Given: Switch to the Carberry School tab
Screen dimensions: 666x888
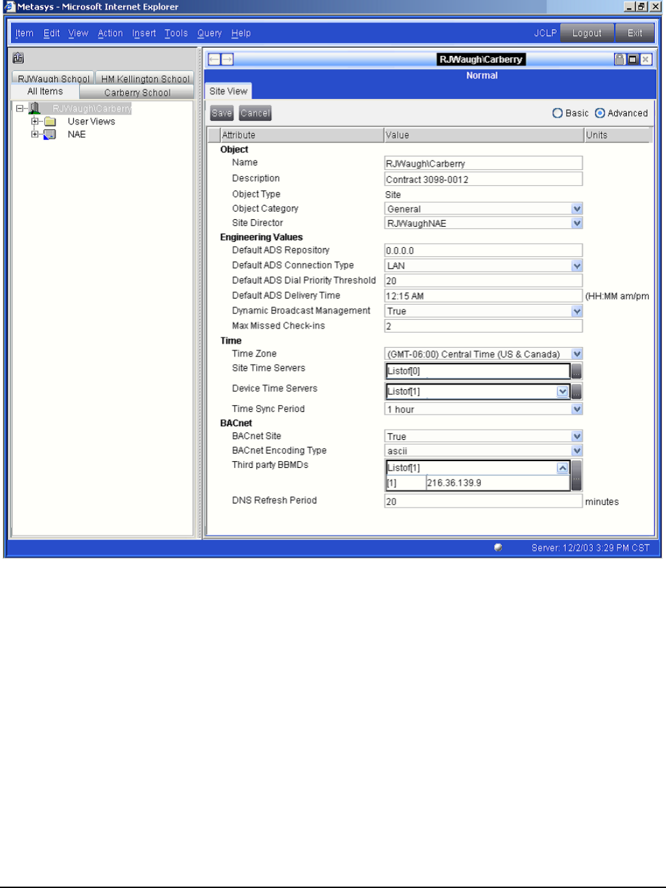Looking at the screenshot, I should point(137,92).
